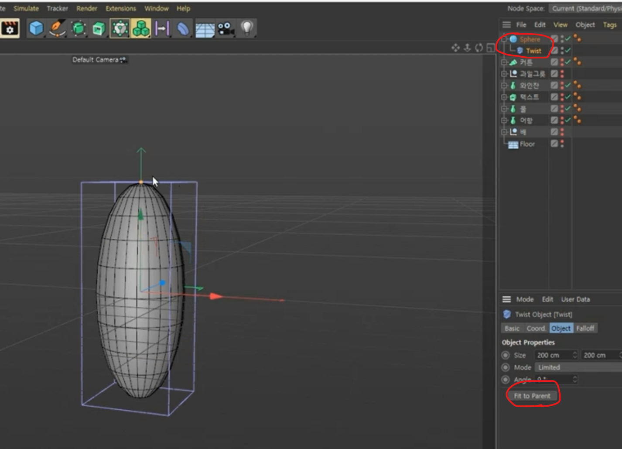Click the highlighted MoGraph Cloner icon

(141, 29)
